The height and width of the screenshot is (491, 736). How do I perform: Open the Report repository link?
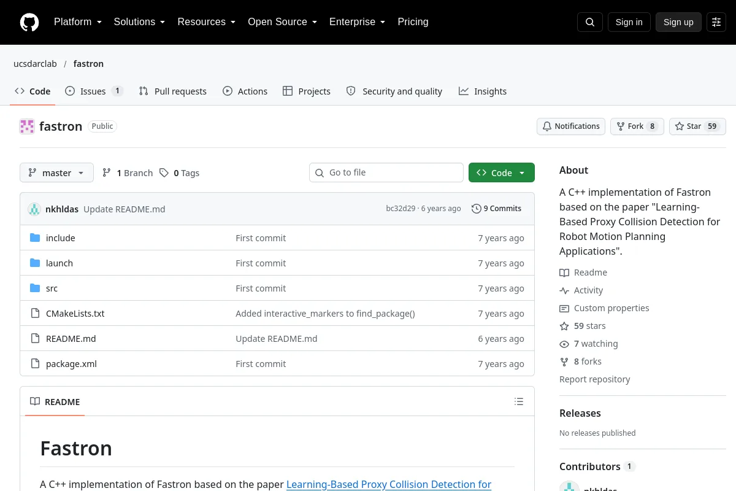pyautogui.click(x=594, y=379)
